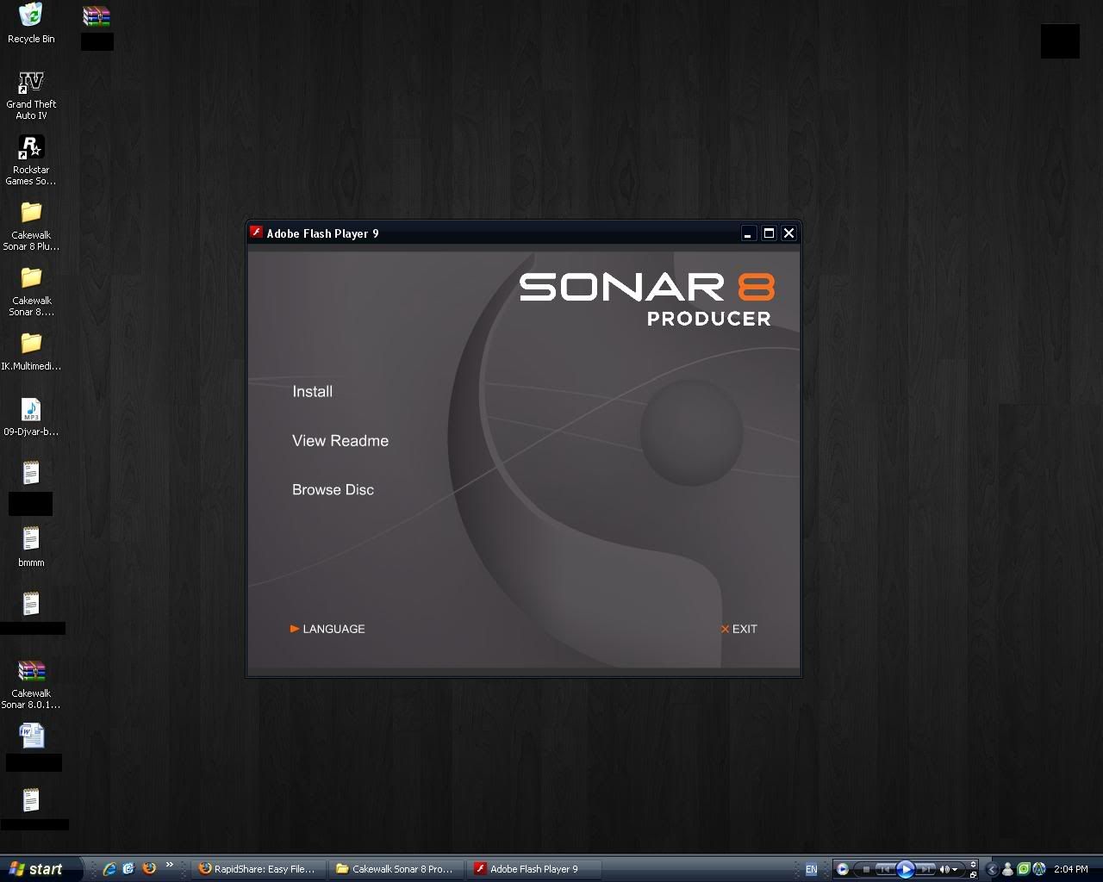Select Cakewalk Sonar 8.0.1... RAR archive
This screenshot has width=1103, height=882.
pyautogui.click(x=31, y=685)
